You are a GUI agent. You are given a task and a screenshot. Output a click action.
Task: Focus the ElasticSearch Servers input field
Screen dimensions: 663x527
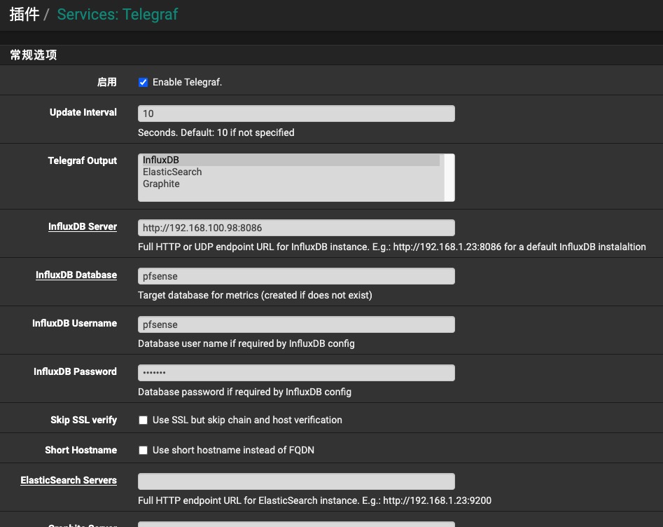(x=296, y=481)
